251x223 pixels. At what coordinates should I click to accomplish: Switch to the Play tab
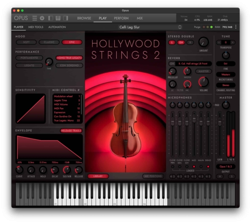[x=102, y=18]
